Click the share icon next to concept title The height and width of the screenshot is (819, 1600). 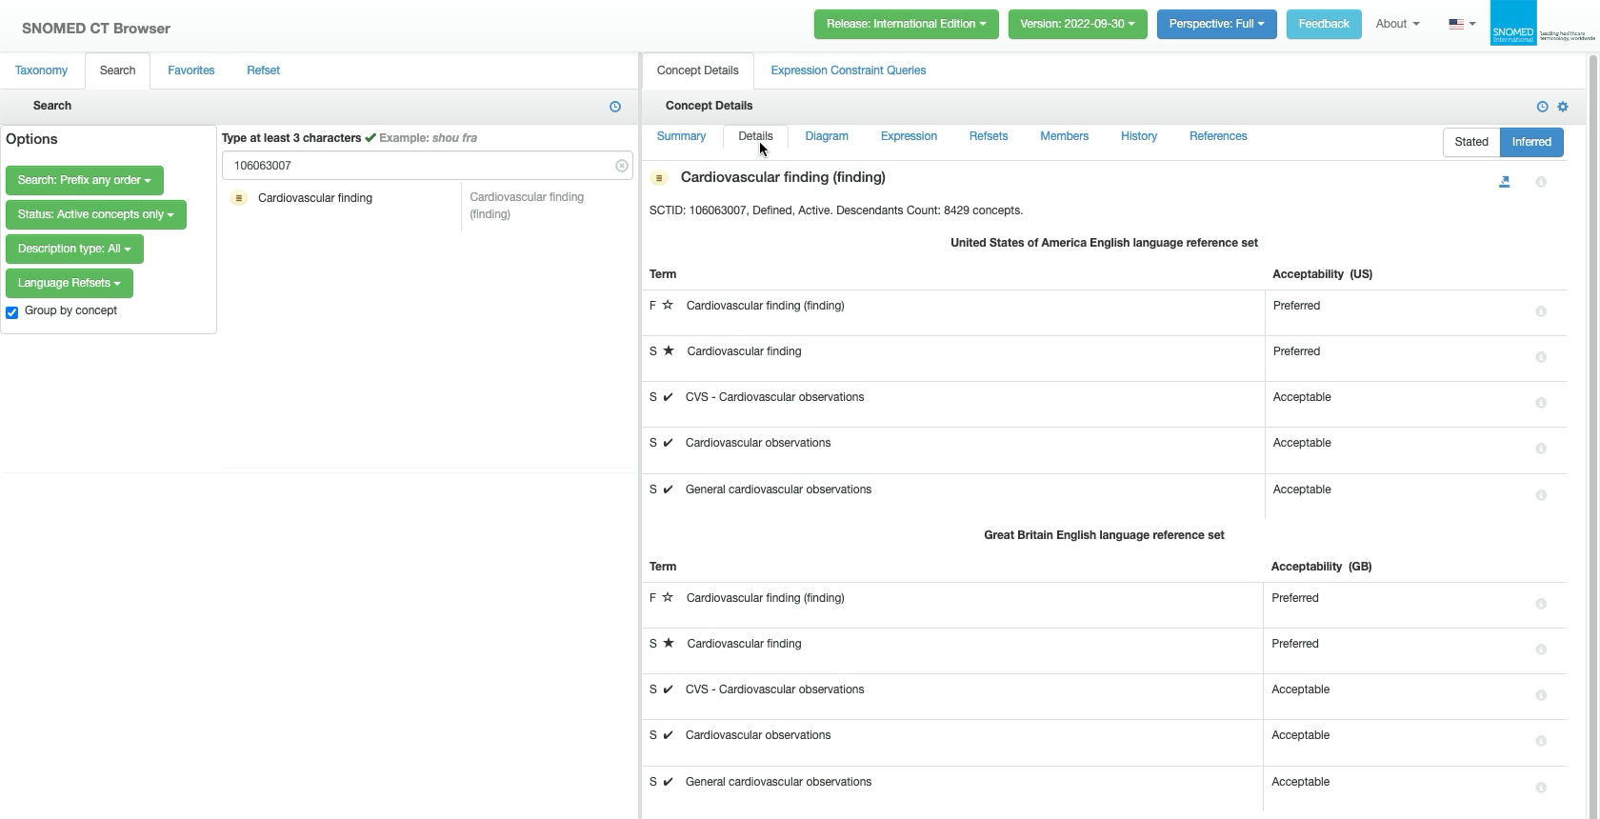(x=1505, y=182)
